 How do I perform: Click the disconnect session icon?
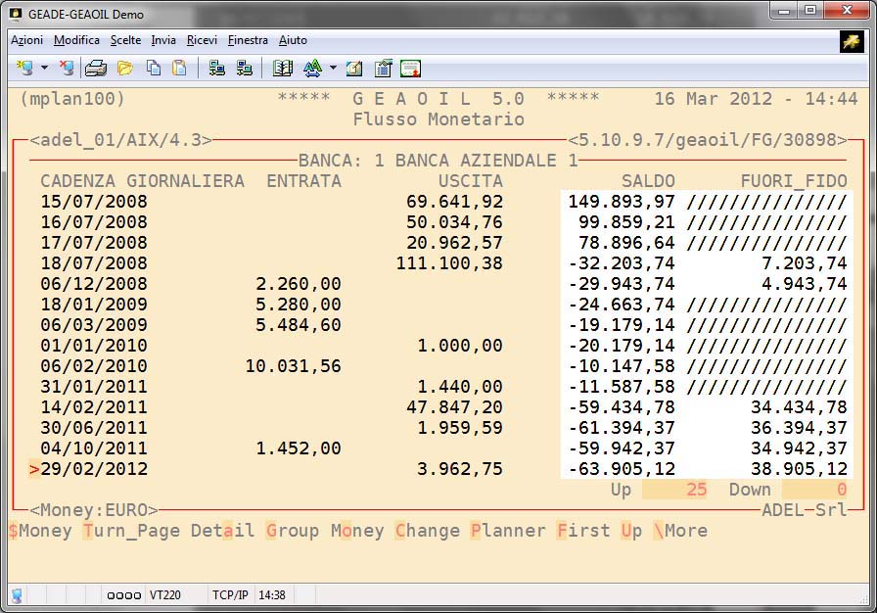(66, 69)
